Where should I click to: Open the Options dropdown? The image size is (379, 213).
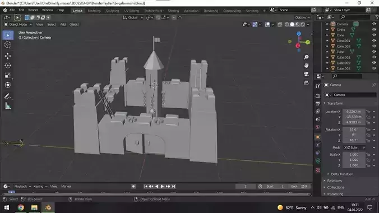tap(302, 17)
